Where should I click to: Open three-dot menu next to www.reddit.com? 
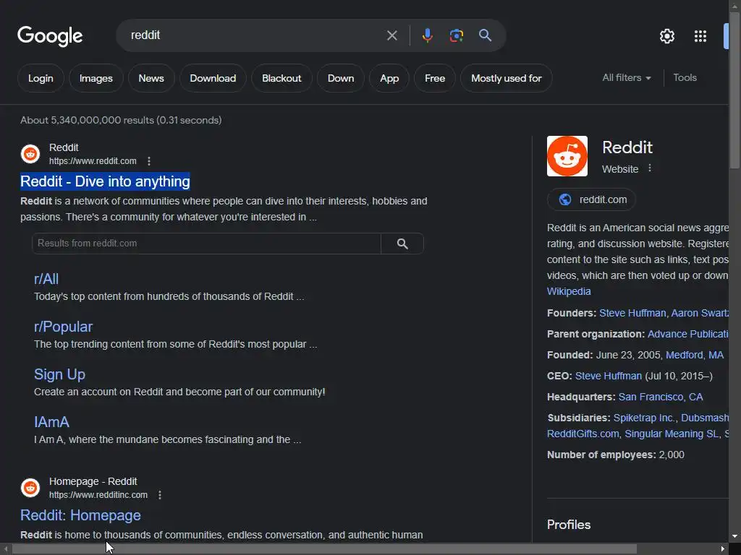tap(149, 161)
